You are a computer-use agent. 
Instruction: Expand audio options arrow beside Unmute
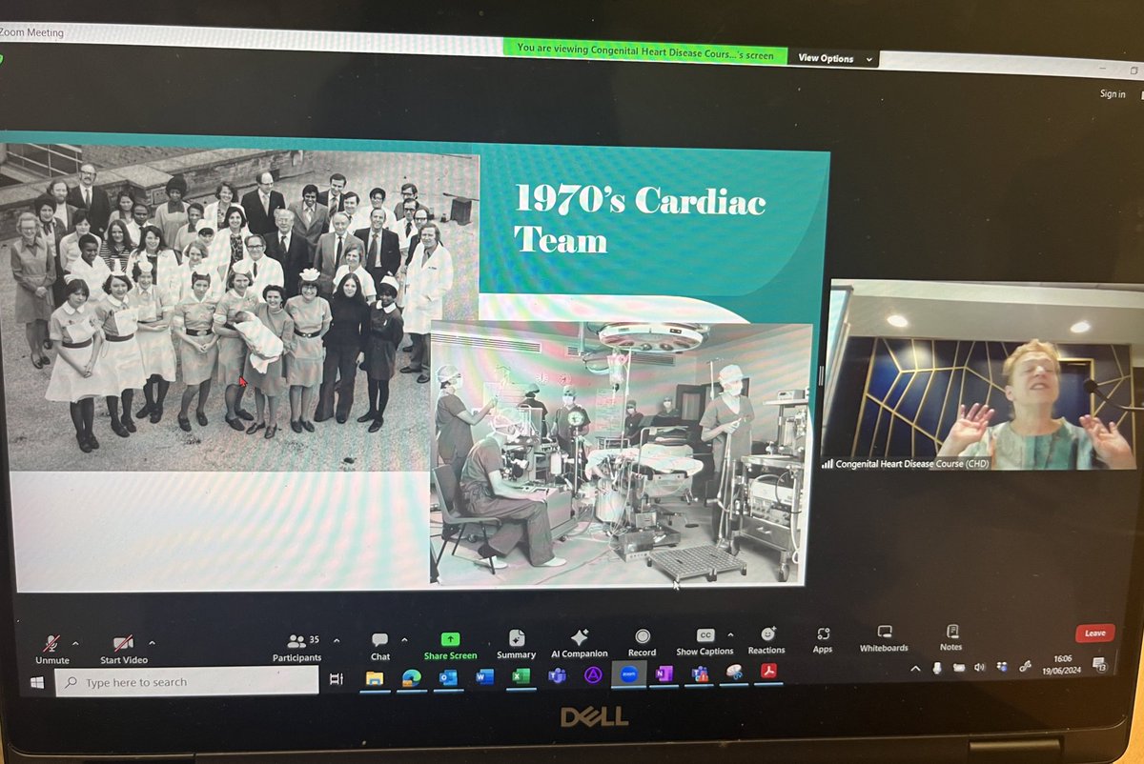pyautogui.click(x=75, y=642)
